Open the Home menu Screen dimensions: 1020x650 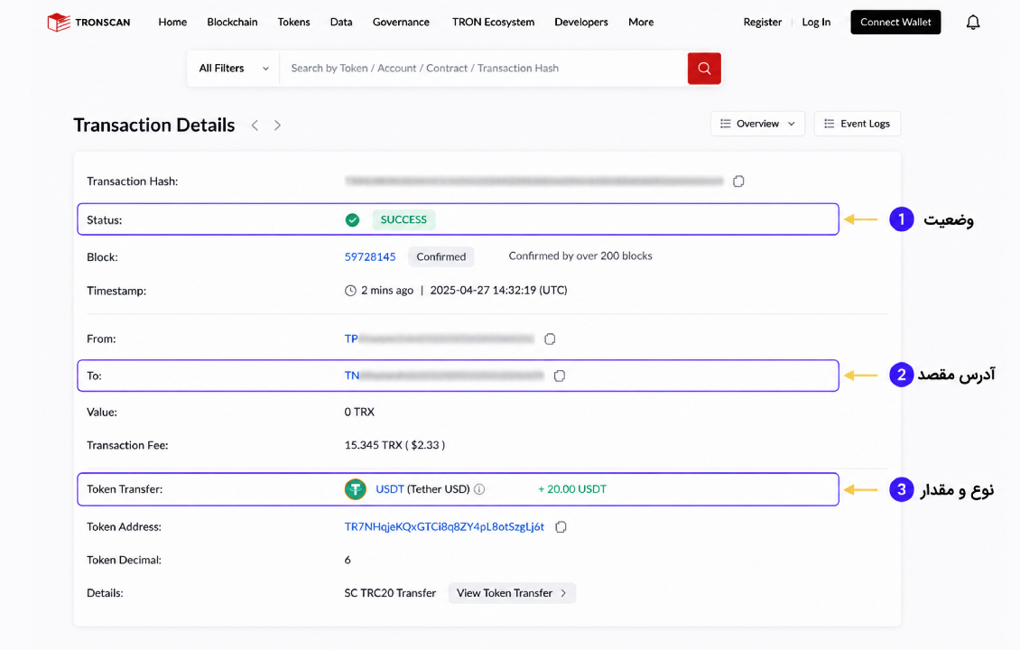tap(172, 23)
